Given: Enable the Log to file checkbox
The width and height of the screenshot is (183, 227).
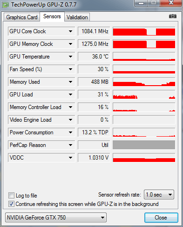Looking at the screenshot, I should 11,195.
